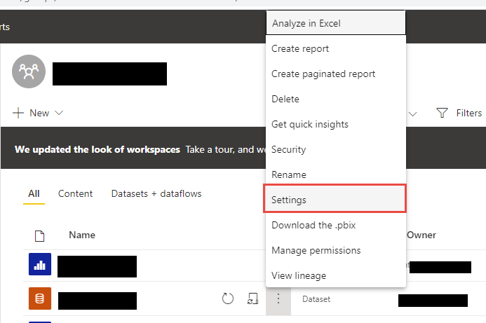The width and height of the screenshot is (486, 323).
Task: Select Create paginated report
Action: coord(323,74)
